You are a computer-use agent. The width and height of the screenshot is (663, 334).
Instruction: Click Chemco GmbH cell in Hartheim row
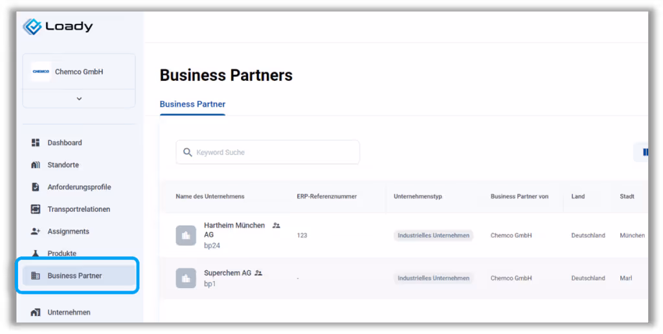[511, 235]
